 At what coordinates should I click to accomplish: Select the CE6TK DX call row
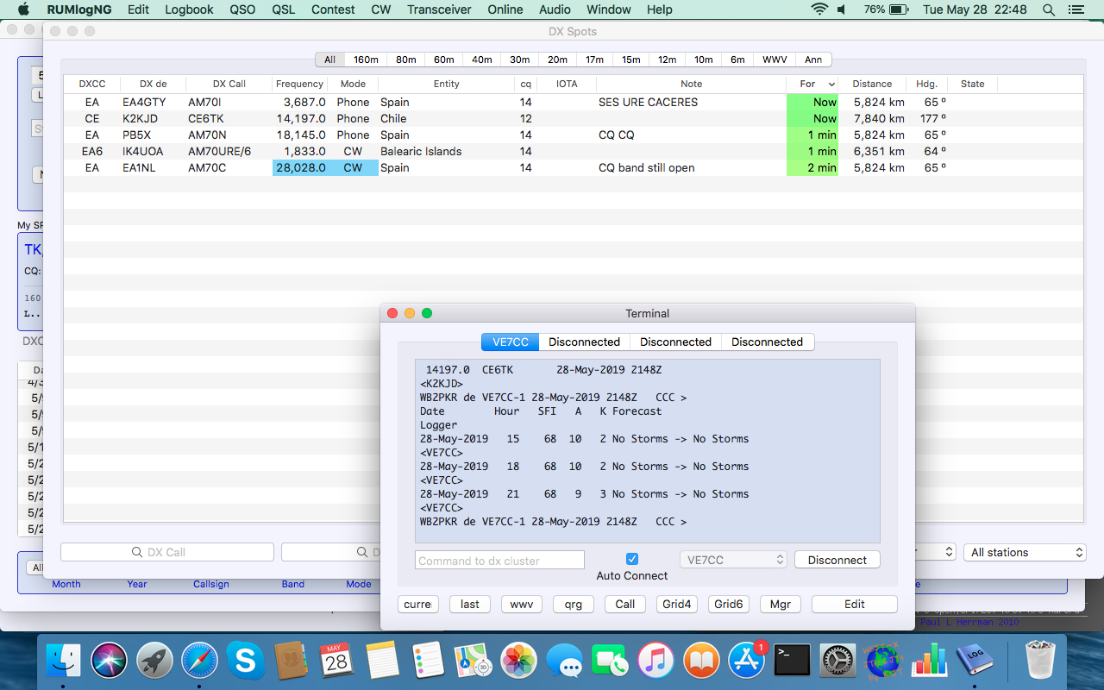pos(574,119)
